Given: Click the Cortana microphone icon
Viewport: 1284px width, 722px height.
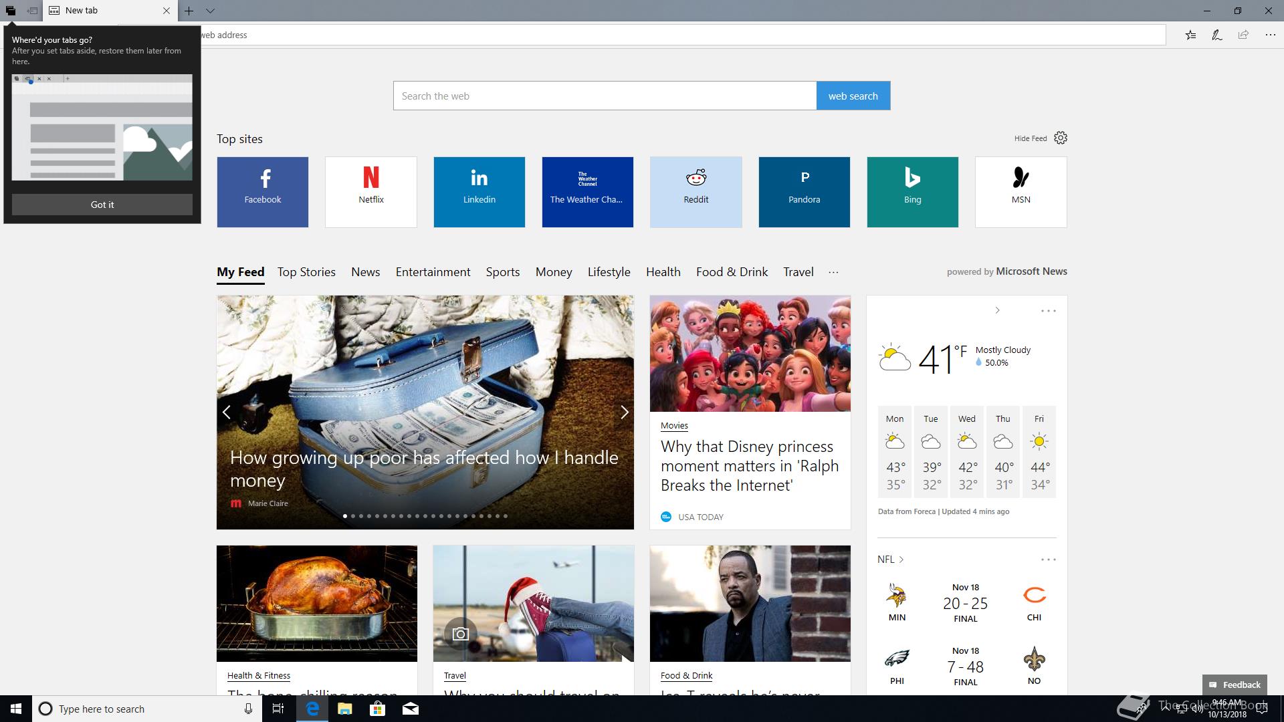Looking at the screenshot, I should (x=248, y=709).
